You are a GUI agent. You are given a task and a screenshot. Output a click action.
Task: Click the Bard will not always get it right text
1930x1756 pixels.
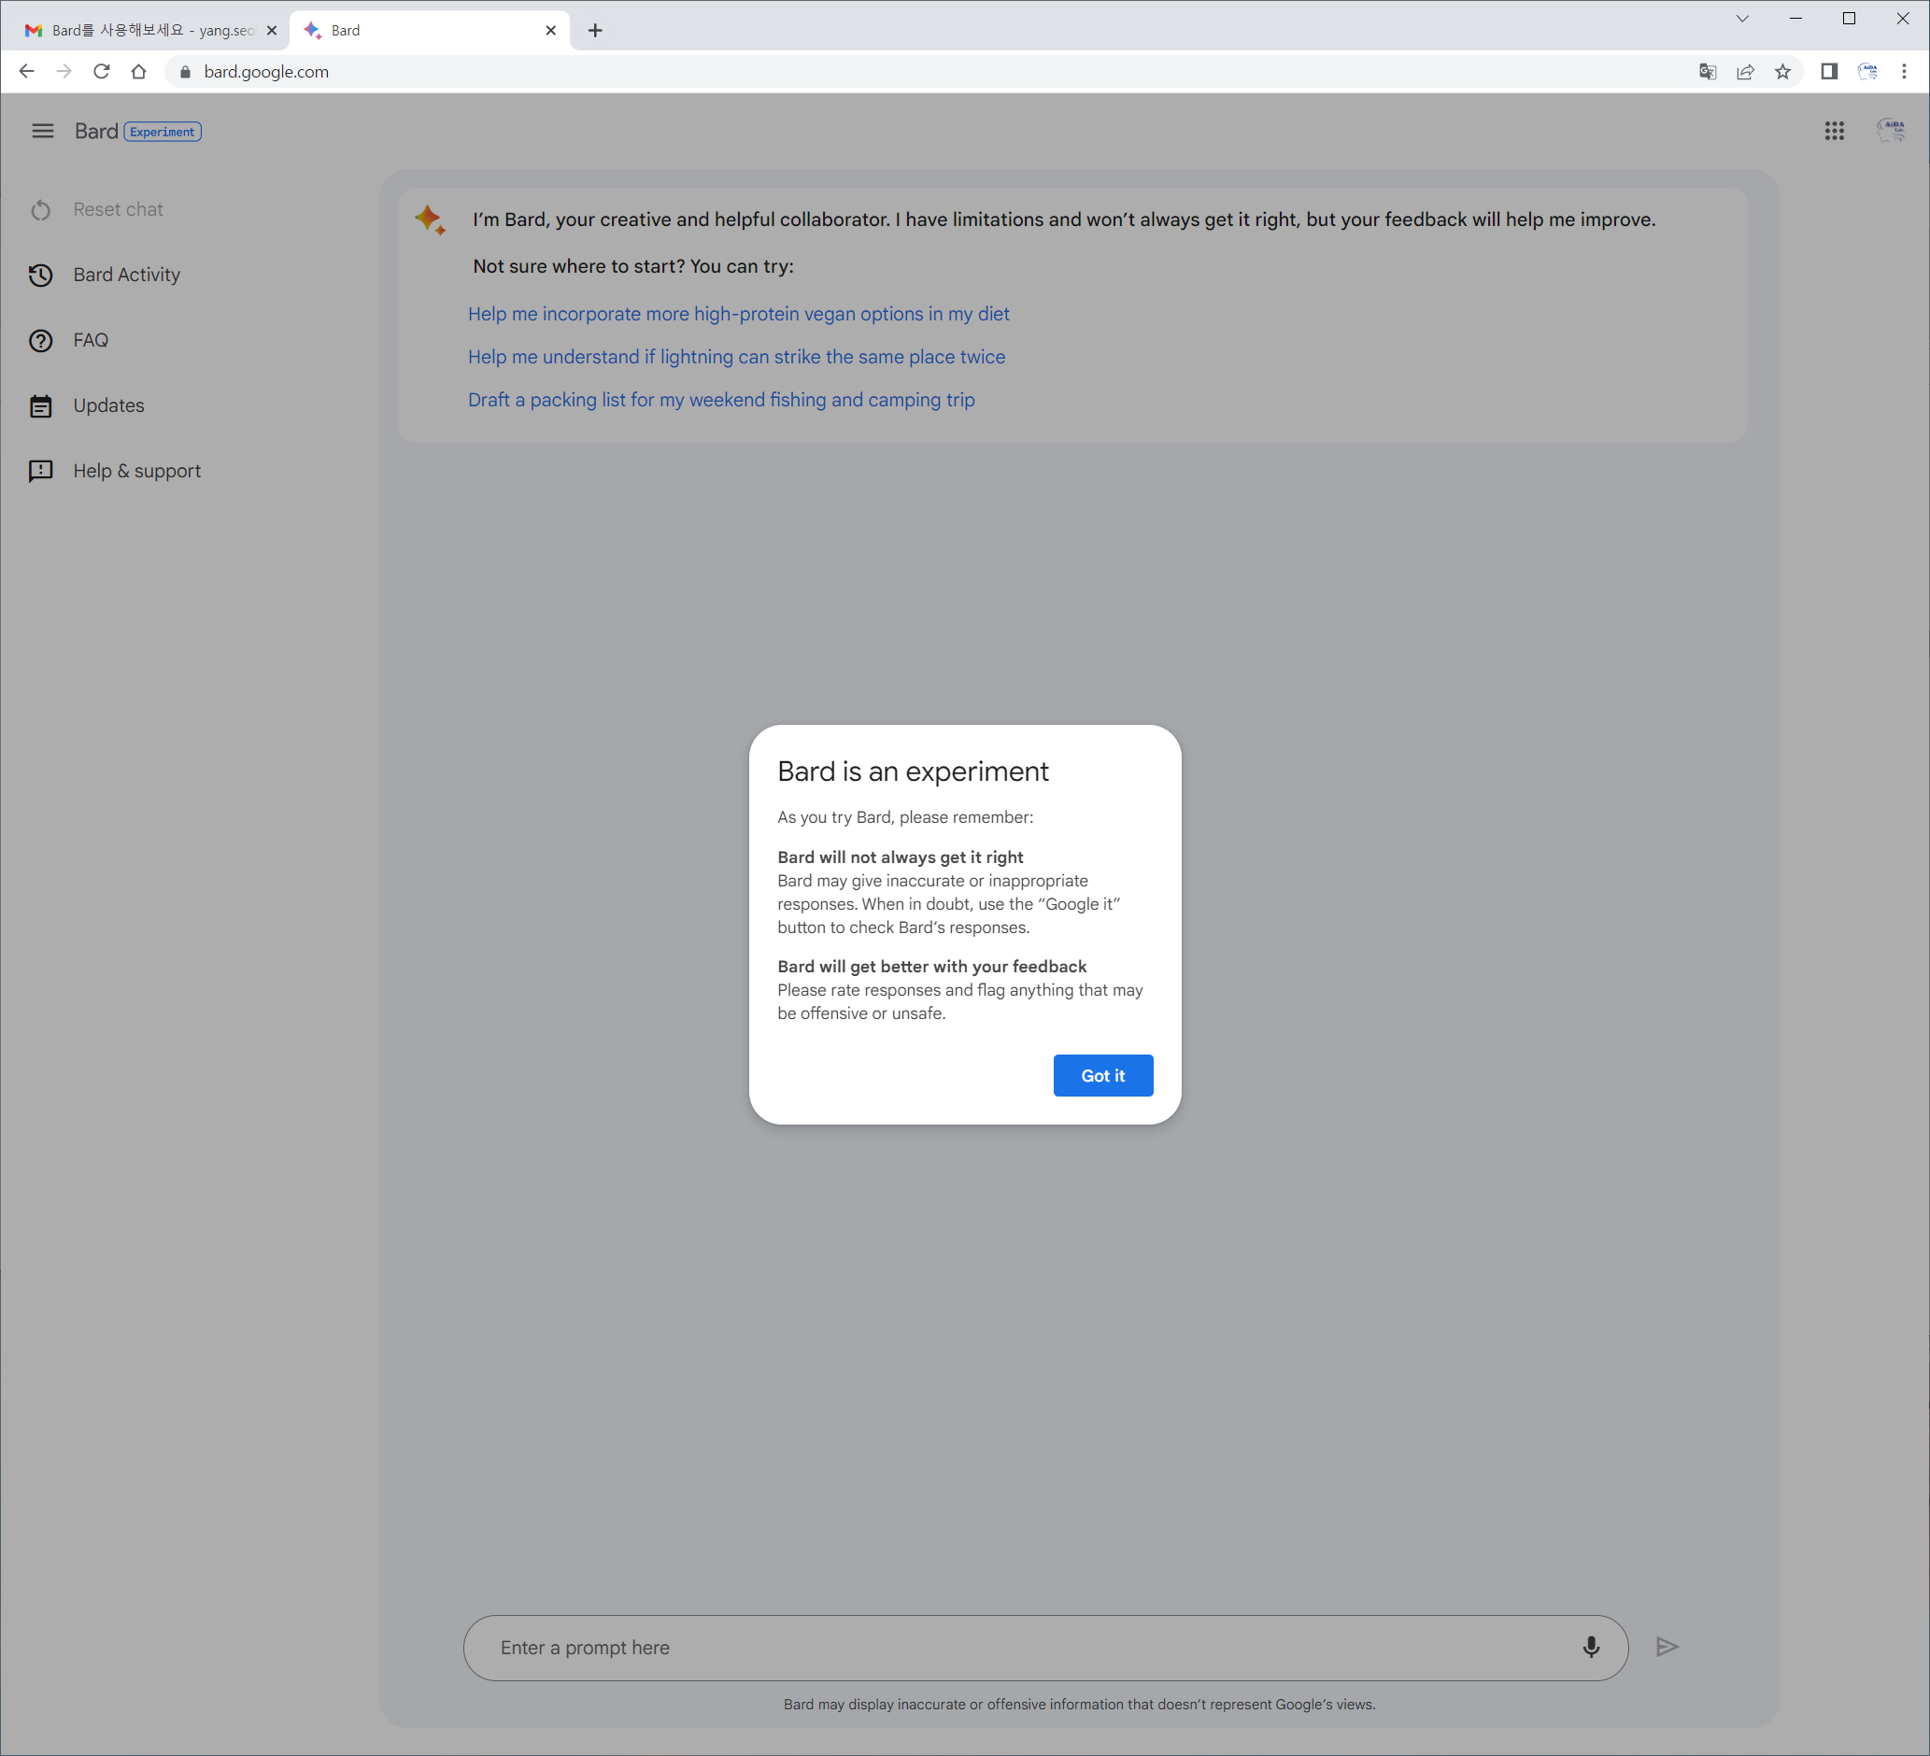[900, 857]
